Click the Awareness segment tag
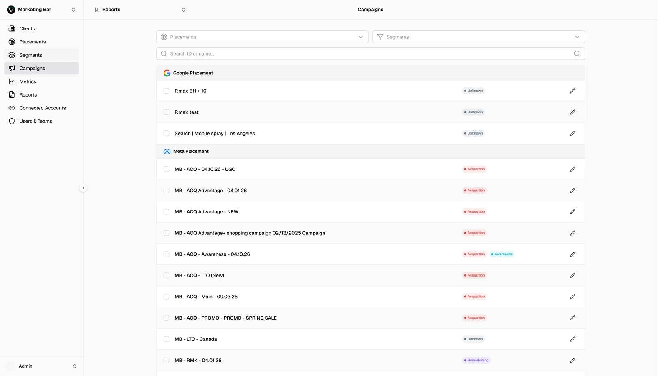Image resolution: width=668 pixels, height=376 pixels. [502, 254]
